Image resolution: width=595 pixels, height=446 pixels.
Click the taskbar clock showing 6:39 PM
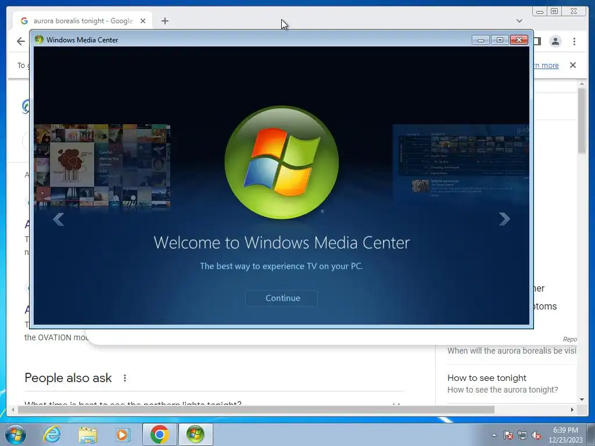565,435
